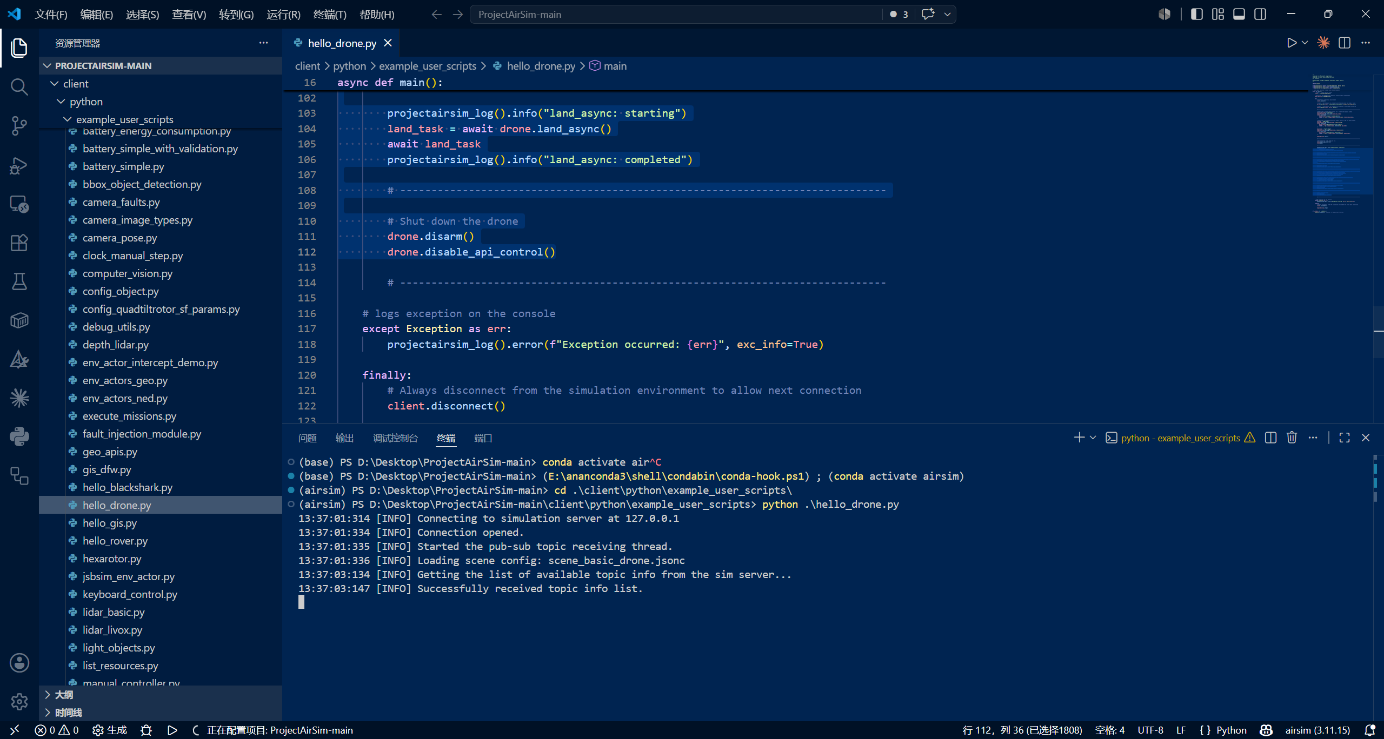Screen dimensions: 1384x739
Task: Open Run and Debug view
Action: (x=19, y=165)
